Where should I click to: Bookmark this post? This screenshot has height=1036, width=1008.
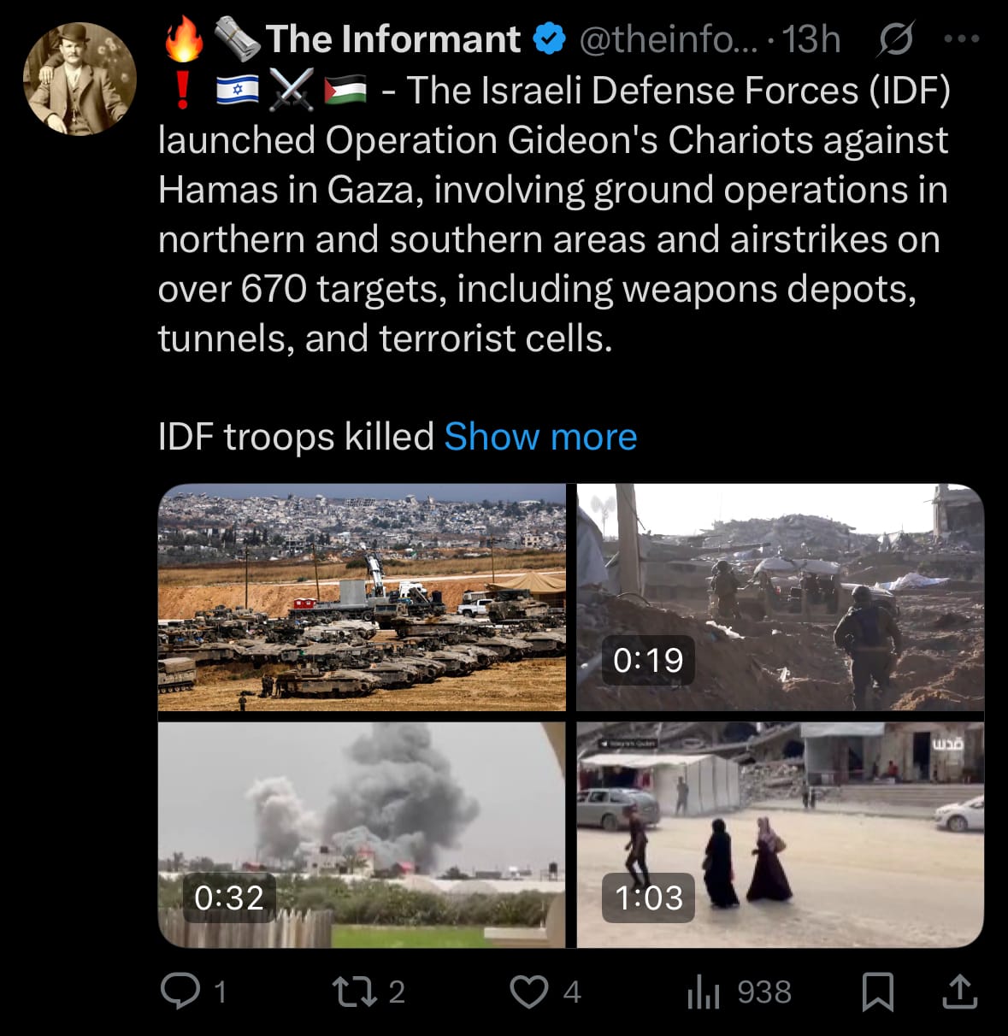coord(878,992)
